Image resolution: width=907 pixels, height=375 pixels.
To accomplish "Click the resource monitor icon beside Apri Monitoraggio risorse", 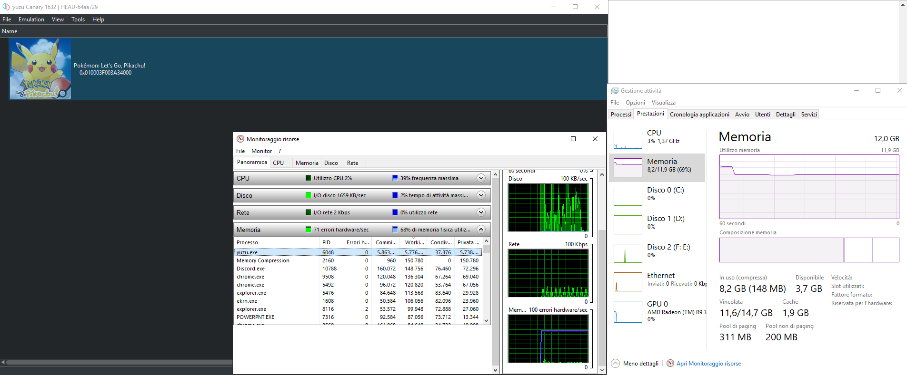I will 670,363.
